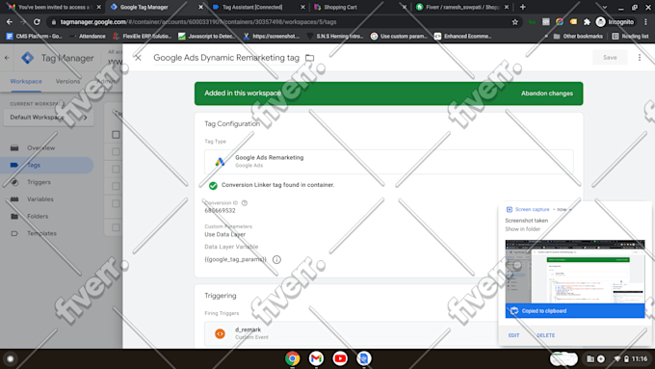Go back using Tag Manager back arrow
This screenshot has height=369, width=655.
7,58
